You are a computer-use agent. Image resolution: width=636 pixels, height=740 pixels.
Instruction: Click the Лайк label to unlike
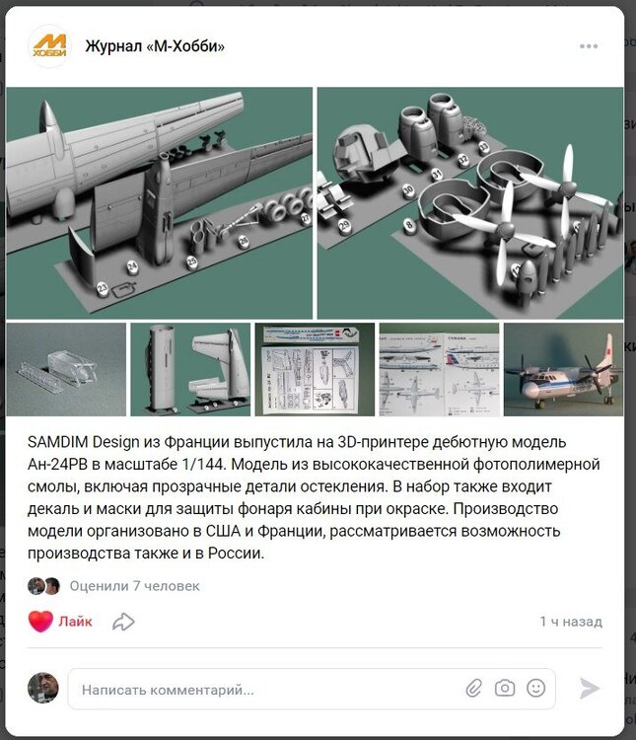[75, 622]
